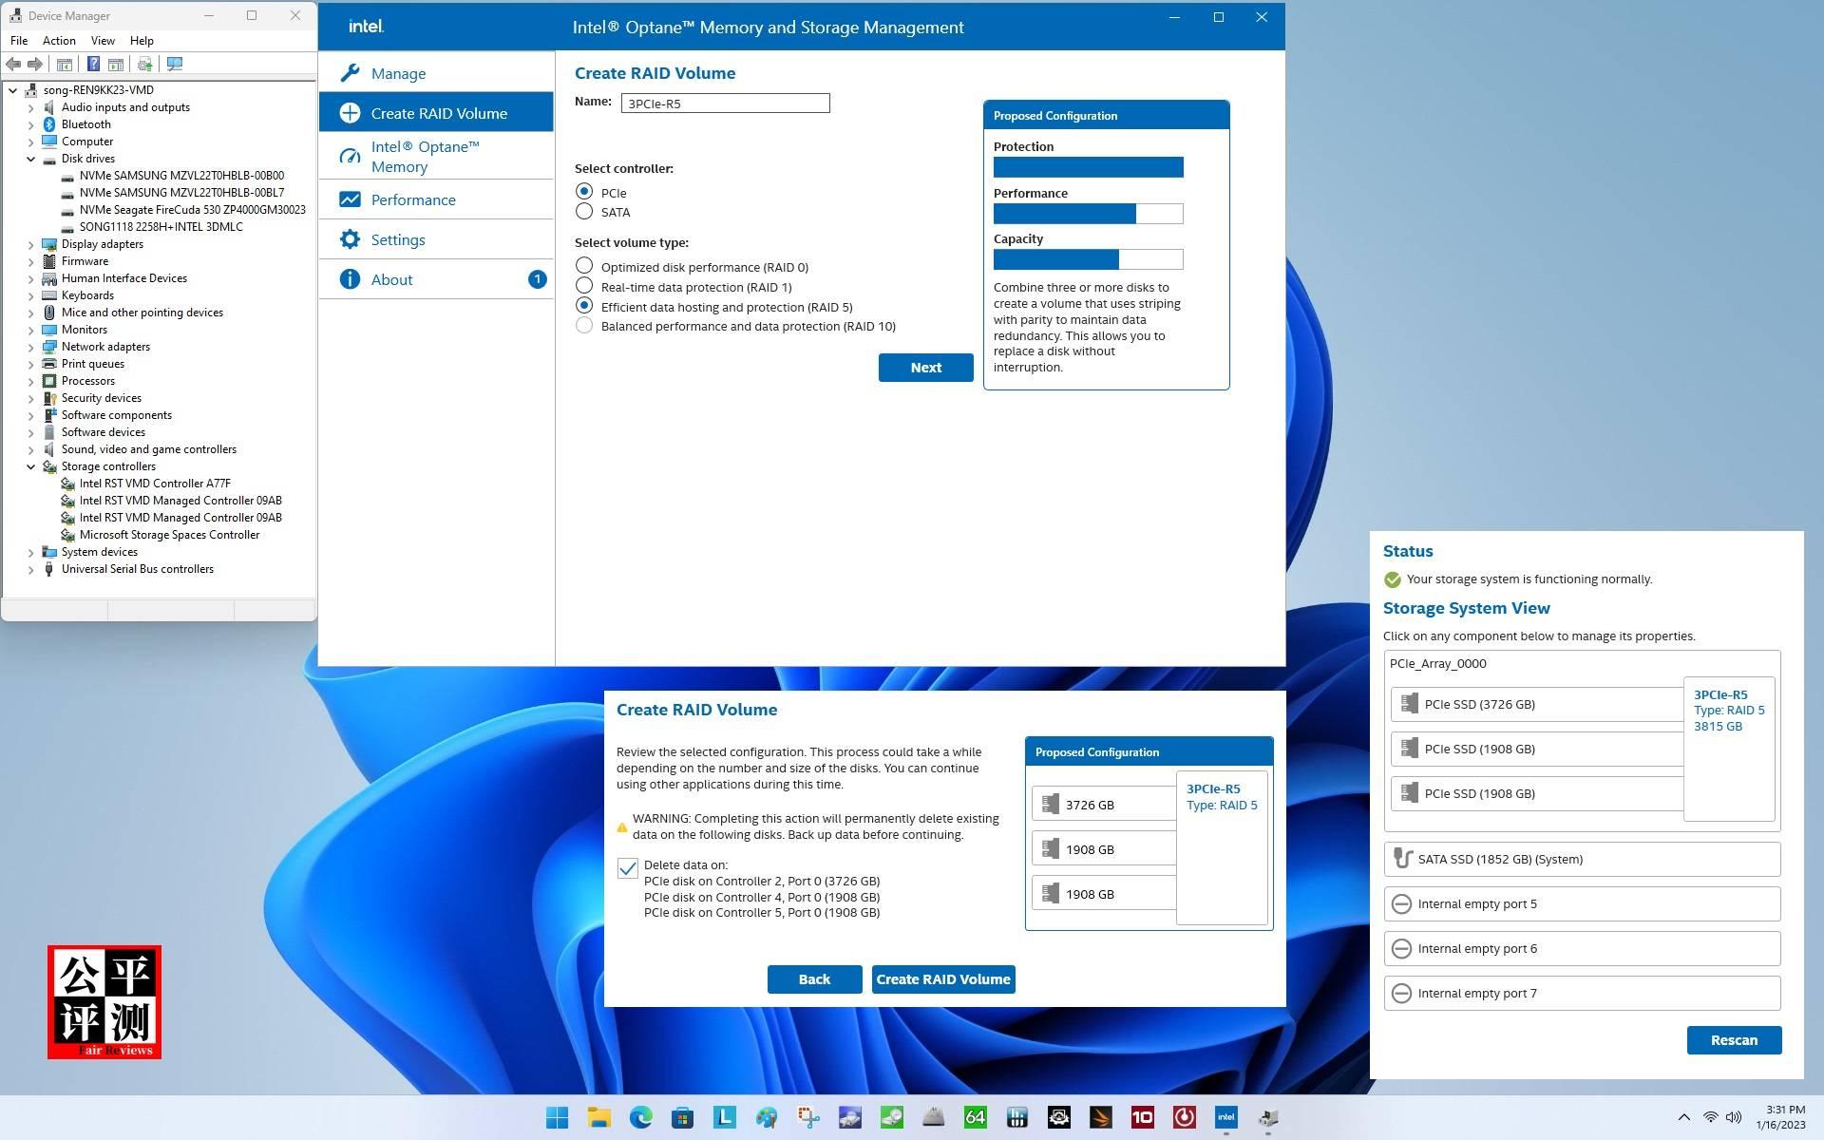Image resolution: width=1824 pixels, height=1140 pixels.
Task: Click the Manage wrench icon
Action: pos(350,73)
